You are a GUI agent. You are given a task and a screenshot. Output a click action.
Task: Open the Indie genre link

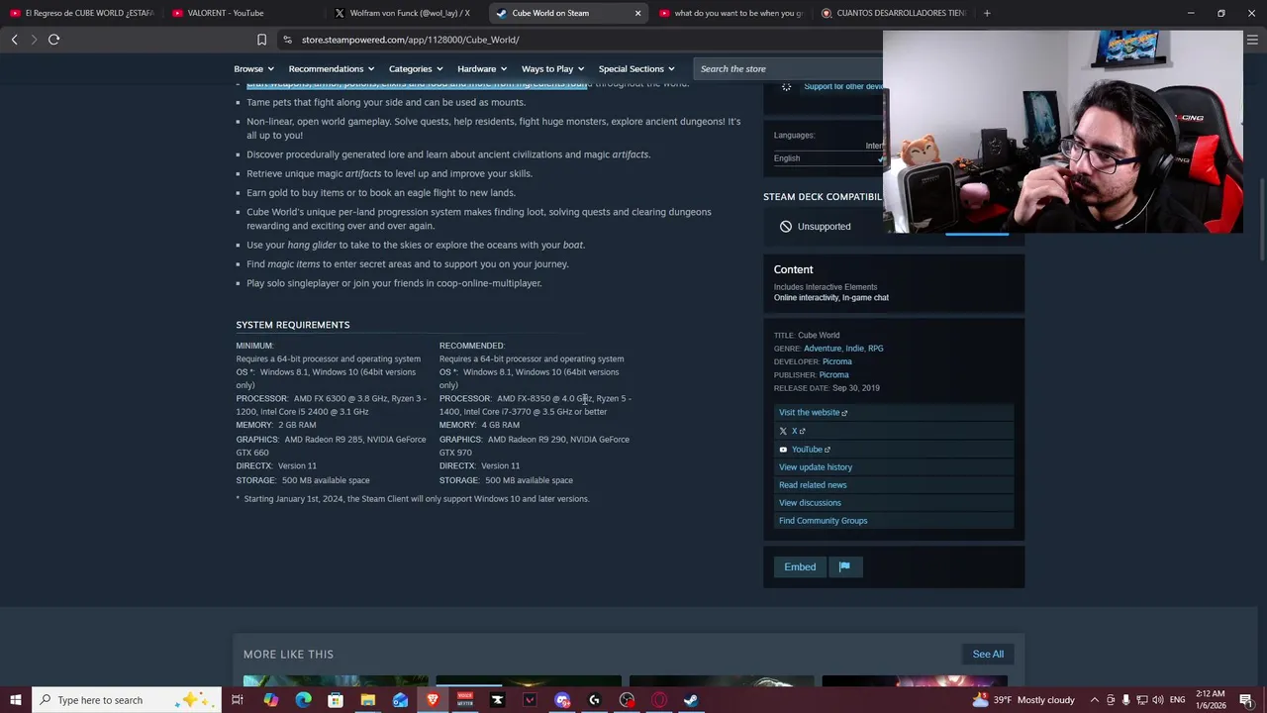tap(854, 349)
